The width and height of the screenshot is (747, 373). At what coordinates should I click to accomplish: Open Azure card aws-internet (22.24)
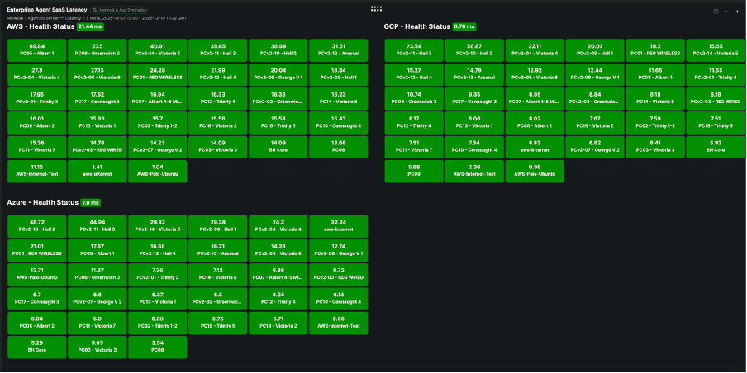click(339, 226)
